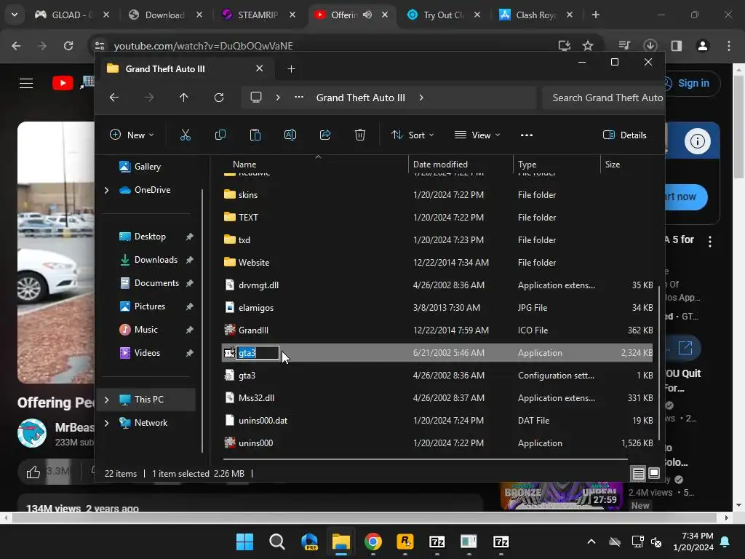
Task: Open YouTube hamburger guide menu
Action: [26, 83]
